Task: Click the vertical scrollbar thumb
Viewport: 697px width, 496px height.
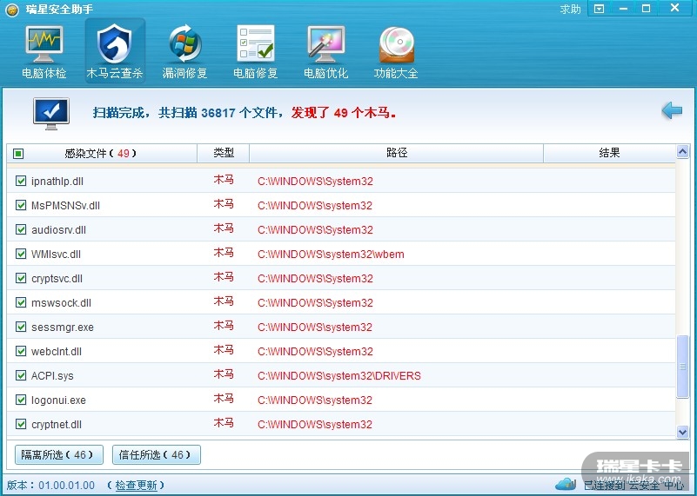Action: pos(683,367)
